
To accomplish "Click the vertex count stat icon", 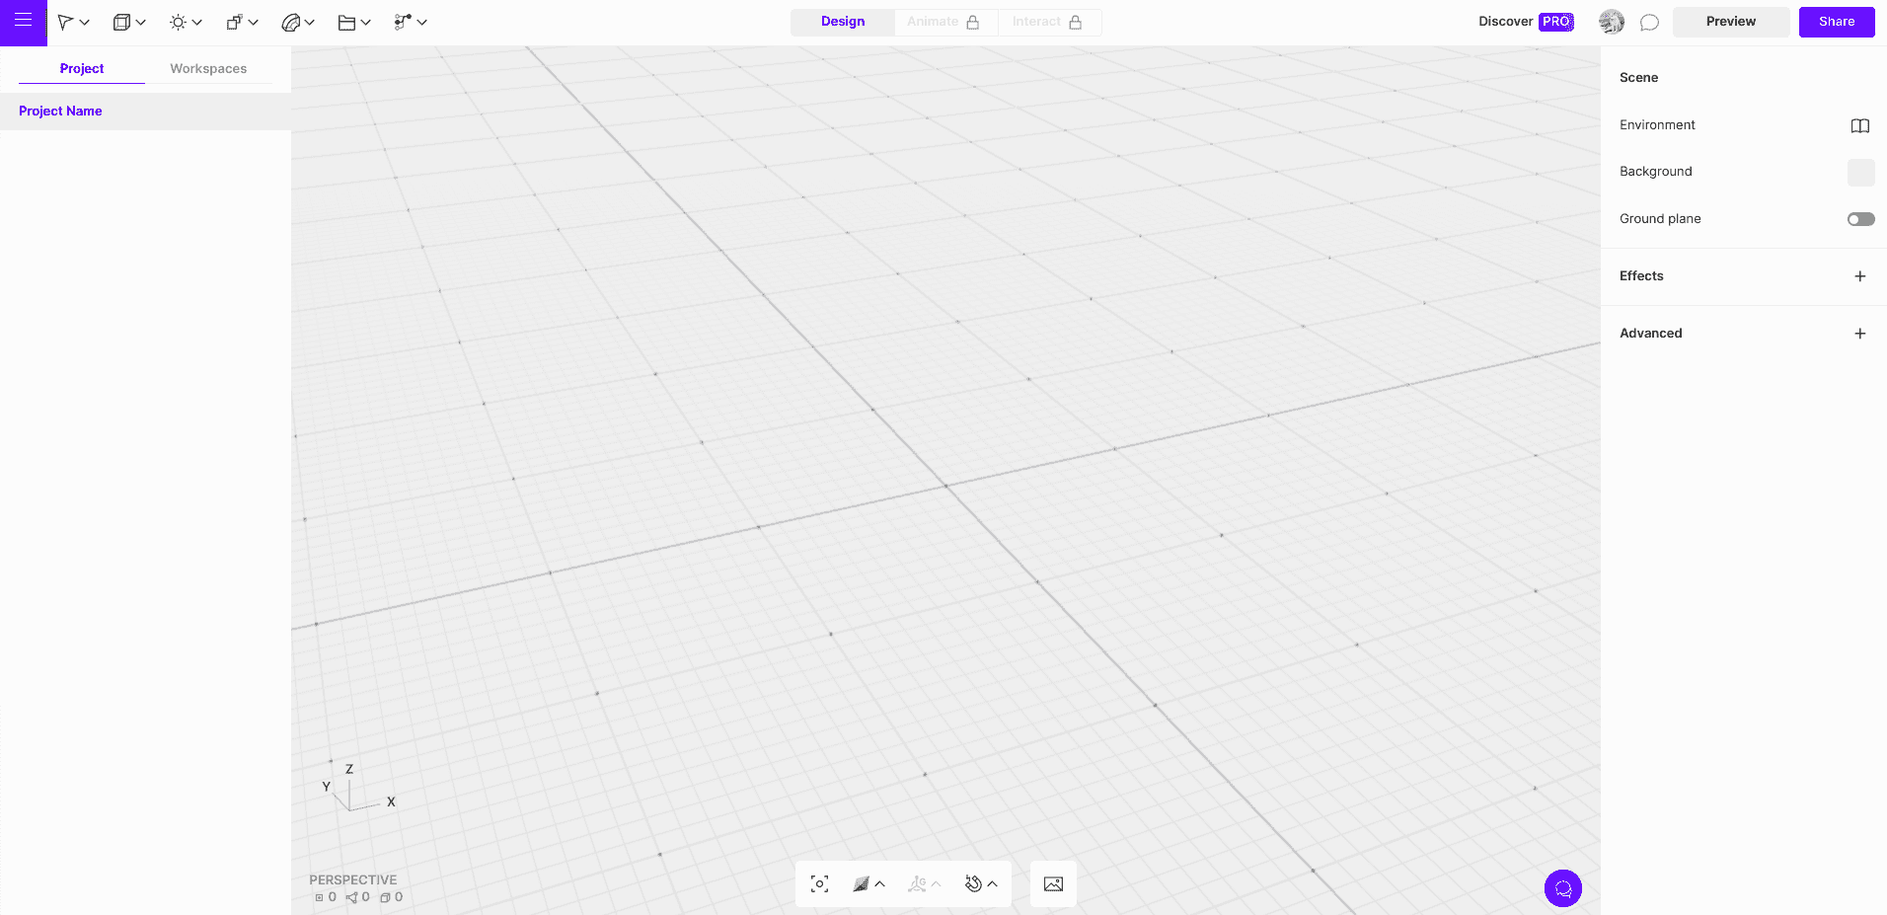I will (319, 898).
